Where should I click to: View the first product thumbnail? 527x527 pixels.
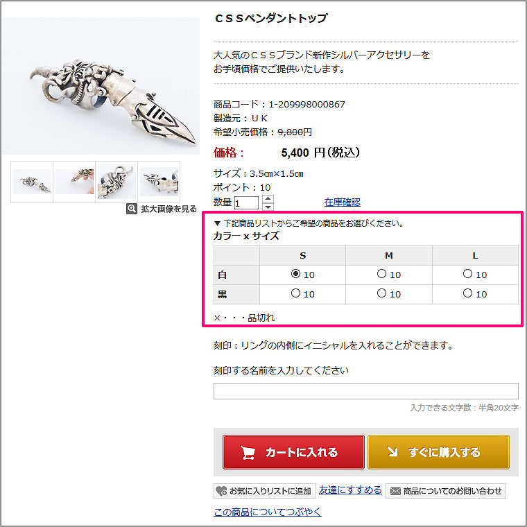(x=32, y=182)
